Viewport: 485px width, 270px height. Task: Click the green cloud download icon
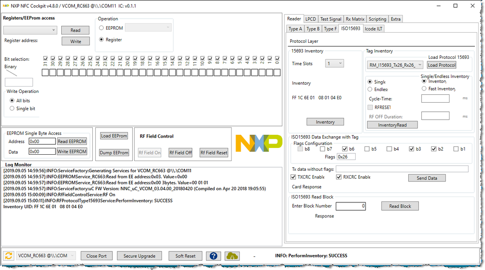pos(232,256)
